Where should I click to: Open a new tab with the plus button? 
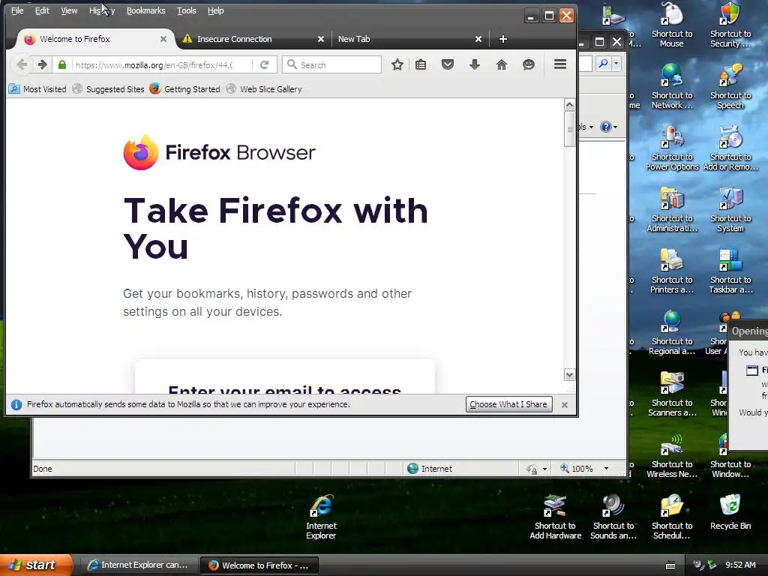(x=503, y=39)
